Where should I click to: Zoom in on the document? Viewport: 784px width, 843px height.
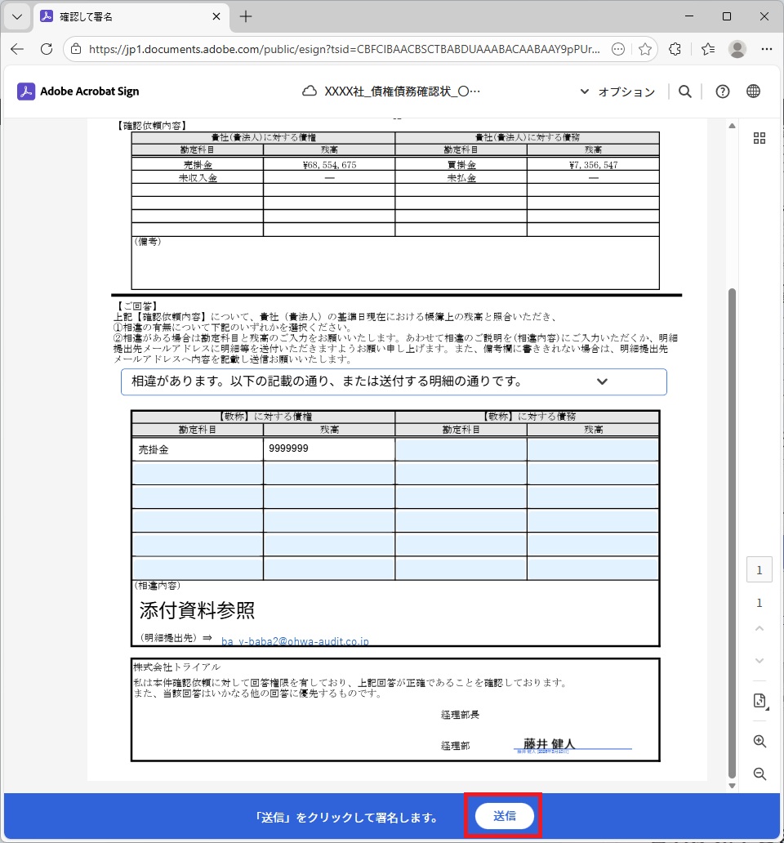click(759, 742)
